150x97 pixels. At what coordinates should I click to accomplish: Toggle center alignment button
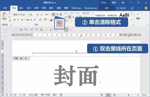click(x=70, y=17)
